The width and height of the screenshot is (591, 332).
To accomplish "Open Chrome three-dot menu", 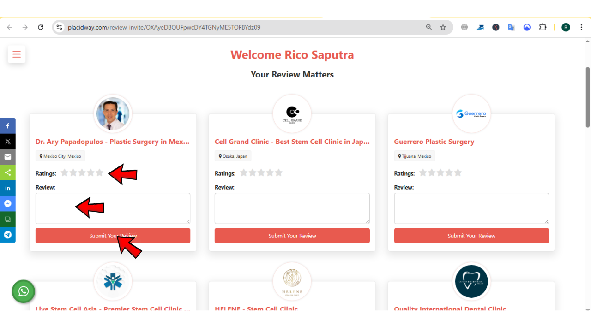I will coord(581,27).
